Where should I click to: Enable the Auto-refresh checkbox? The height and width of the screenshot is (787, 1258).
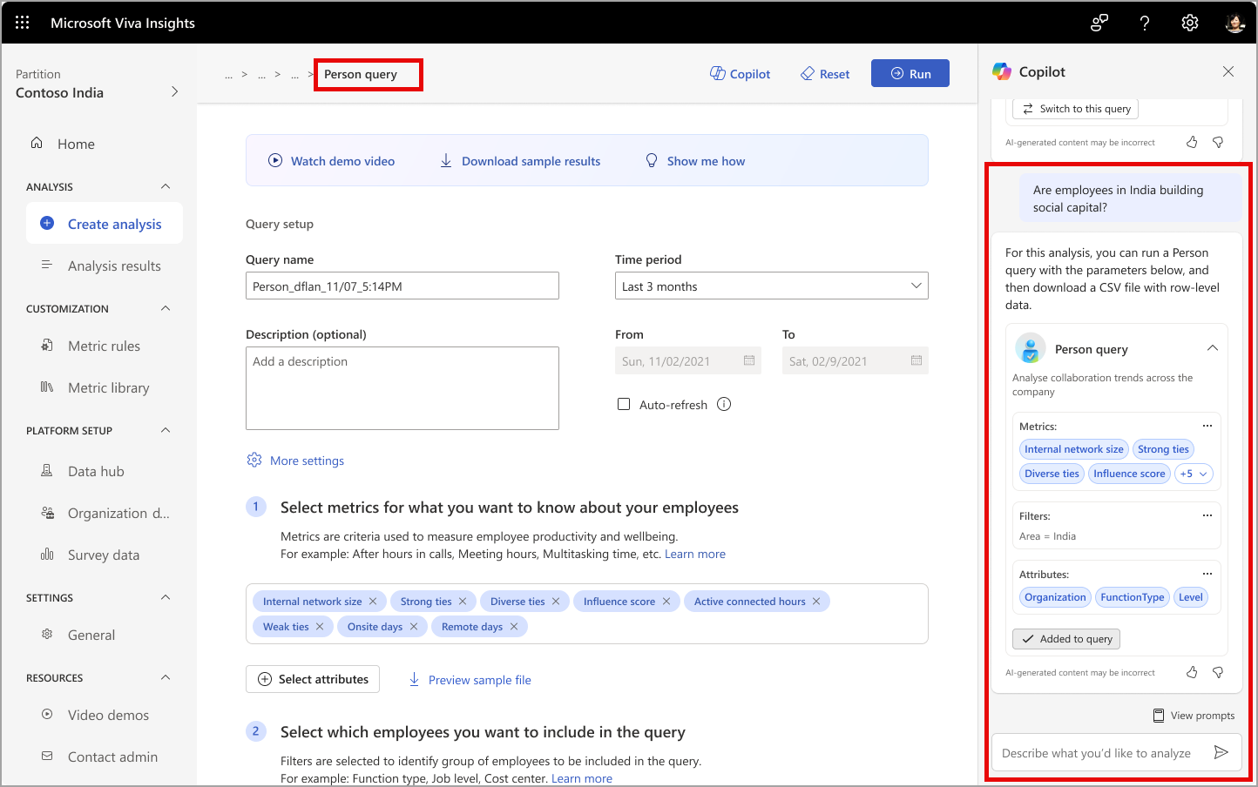624,404
